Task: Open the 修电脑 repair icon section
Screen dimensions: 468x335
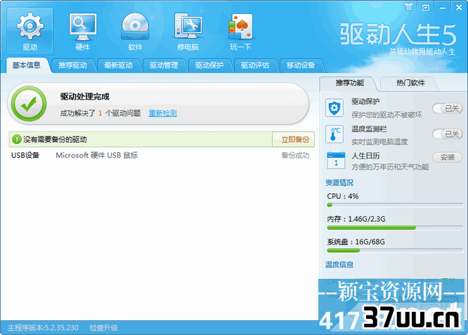Action: pyautogui.click(x=188, y=32)
